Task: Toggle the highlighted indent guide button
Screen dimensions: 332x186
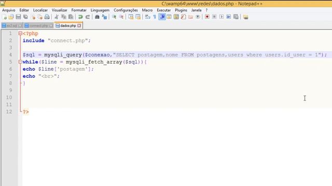Action: point(162,17)
